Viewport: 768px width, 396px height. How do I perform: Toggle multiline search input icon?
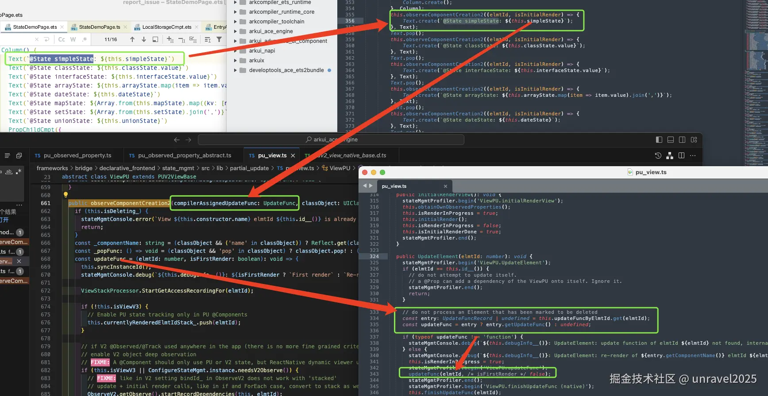[x=208, y=39]
